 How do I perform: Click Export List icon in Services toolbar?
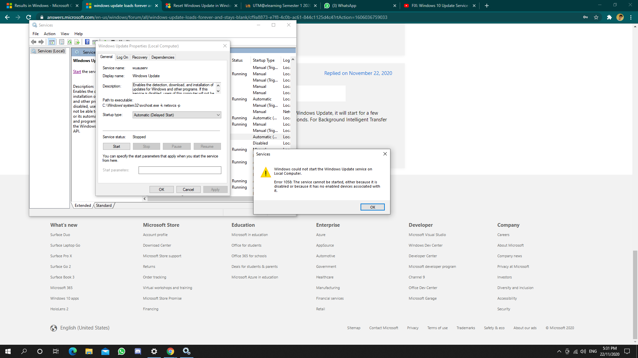77,42
